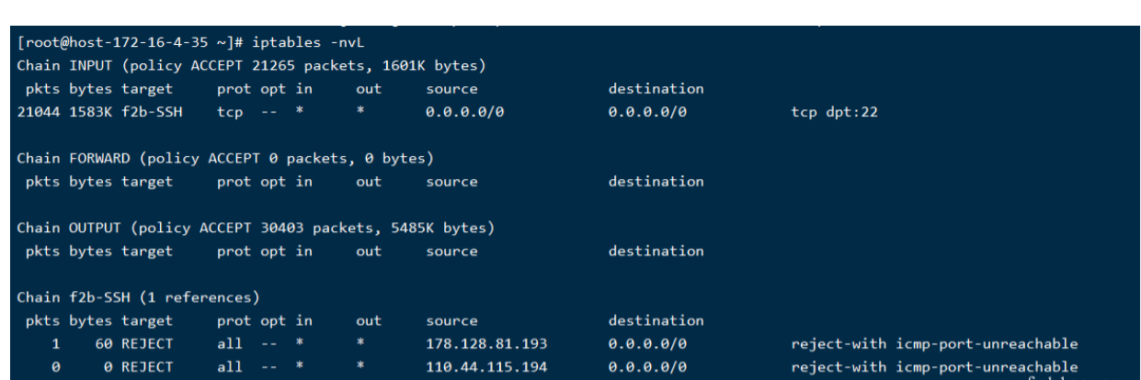Click the source header under Chain FORWARD
The width and height of the screenshot is (1141, 380).
(x=451, y=181)
